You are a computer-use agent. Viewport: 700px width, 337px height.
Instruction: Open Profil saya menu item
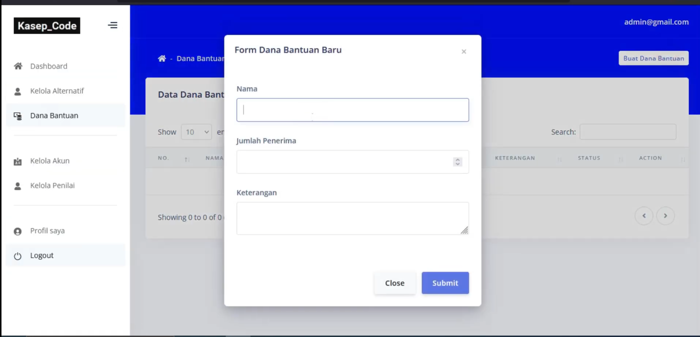(66, 231)
